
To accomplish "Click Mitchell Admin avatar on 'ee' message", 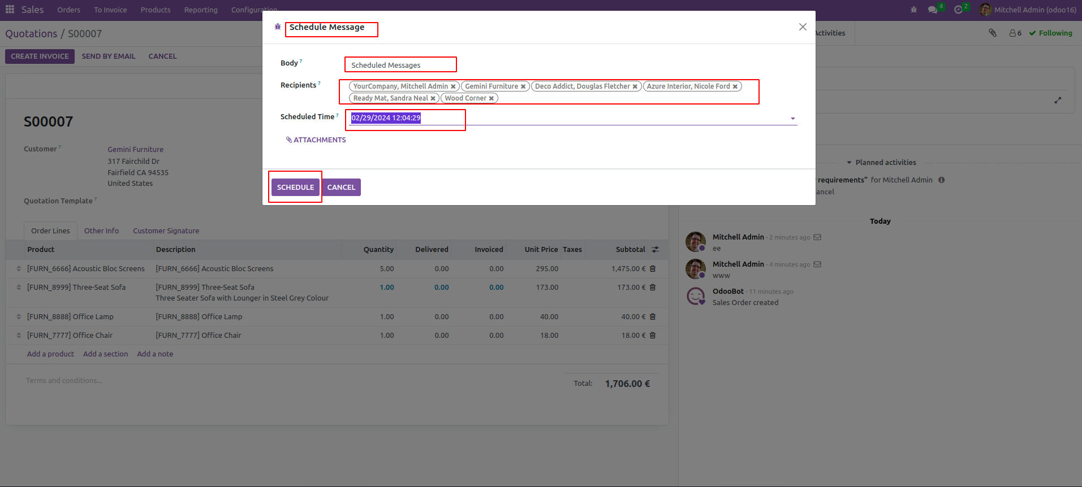I will [x=696, y=242].
